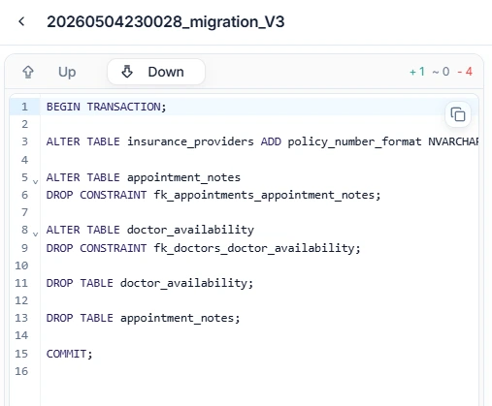
Task: Click line number 6 in gutter
Action: tap(24, 195)
